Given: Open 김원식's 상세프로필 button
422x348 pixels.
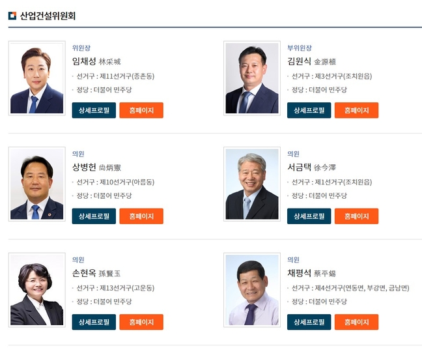Looking at the screenshot, I should [309, 110].
